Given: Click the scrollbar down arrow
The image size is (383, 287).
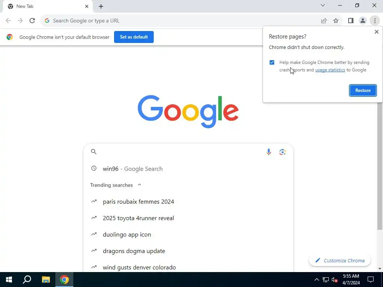Looking at the screenshot, I should tap(380, 269).
